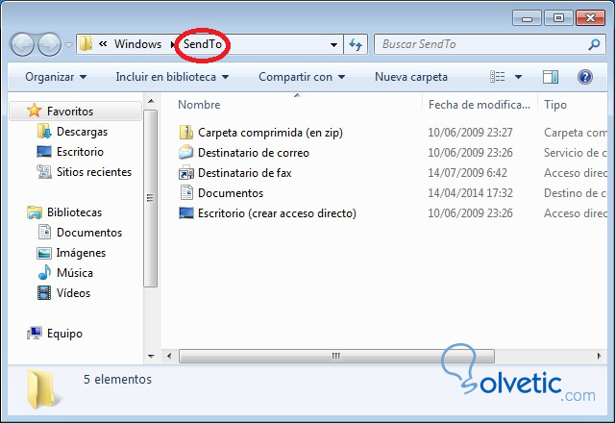
Task: Click the Vídeos film icon
Action: [44, 292]
